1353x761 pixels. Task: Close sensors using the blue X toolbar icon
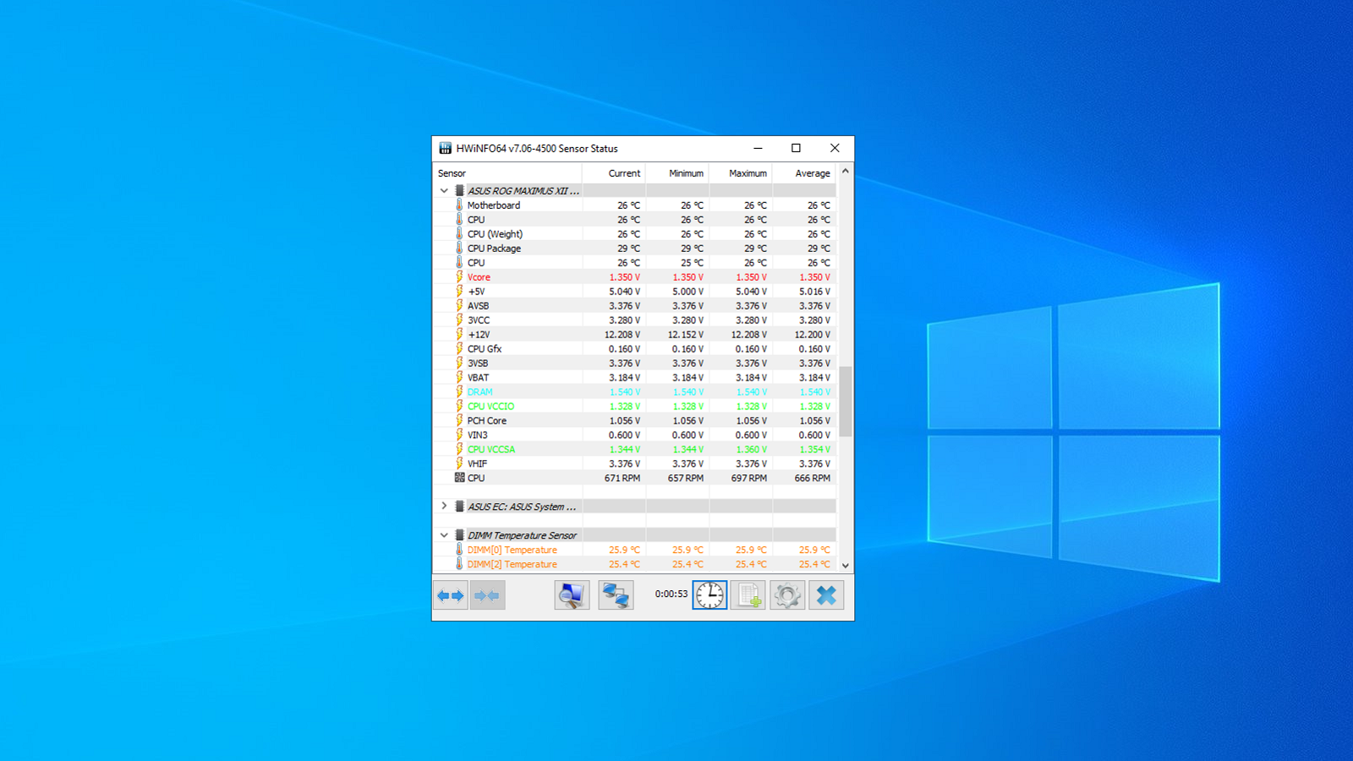[x=826, y=595]
